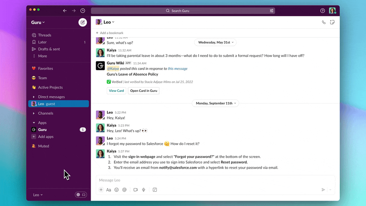Select Leo guest conversation
The width and height of the screenshot is (366, 206).
[x=59, y=104]
